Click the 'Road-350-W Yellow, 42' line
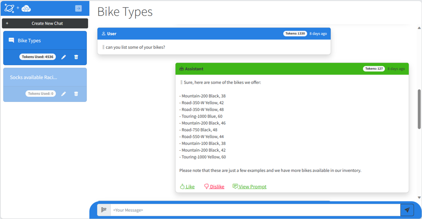This screenshot has width=422, height=219. [x=201, y=103]
